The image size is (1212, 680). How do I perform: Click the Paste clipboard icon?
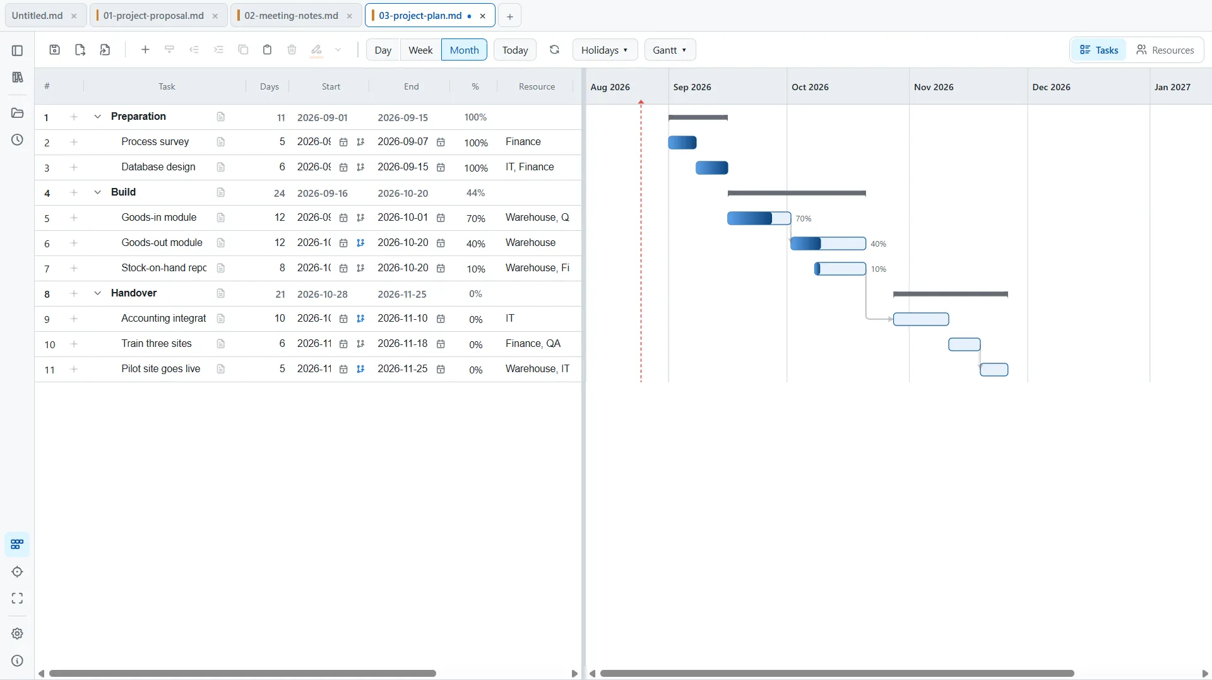(x=268, y=50)
